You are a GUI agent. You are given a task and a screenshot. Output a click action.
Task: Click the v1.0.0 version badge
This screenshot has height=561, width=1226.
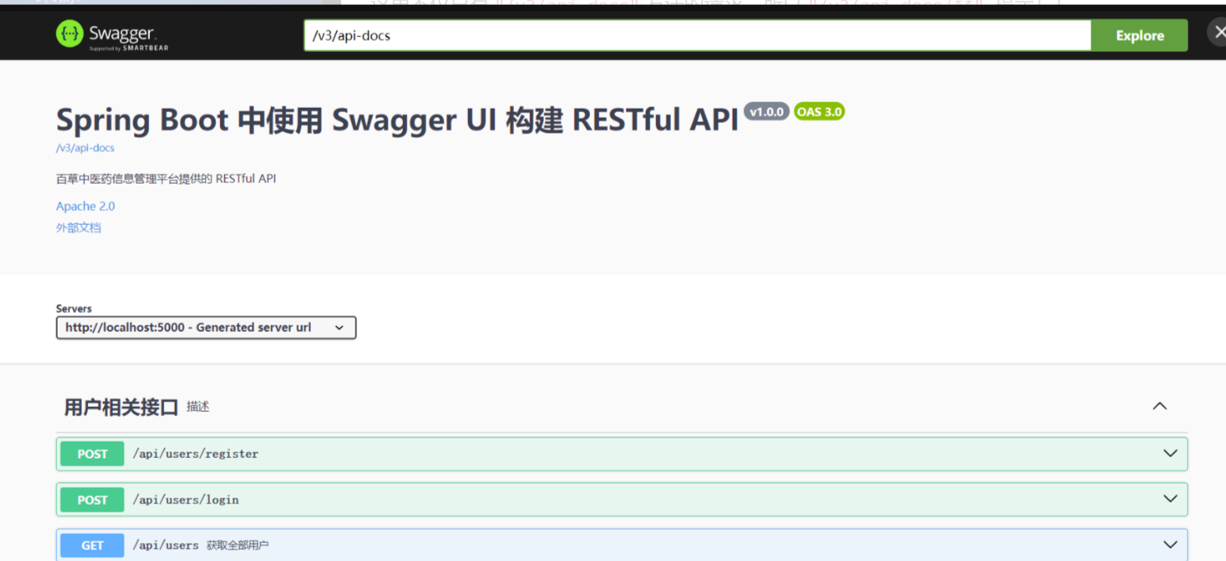click(765, 111)
